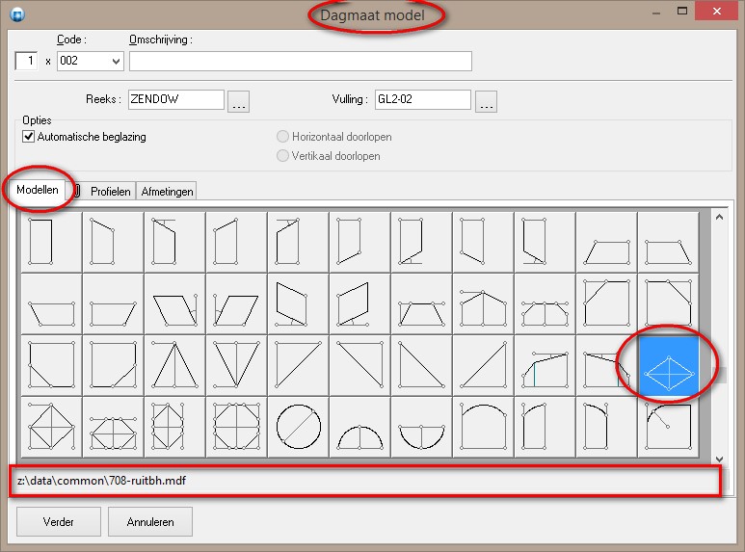Click the model list scroll up arrow
The width and height of the screenshot is (745, 552).
pyautogui.click(x=719, y=217)
